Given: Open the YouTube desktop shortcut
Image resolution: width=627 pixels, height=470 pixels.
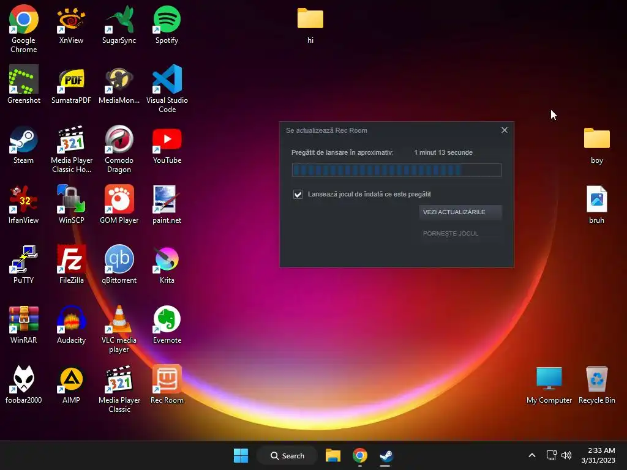Looking at the screenshot, I should (x=167, y=144).
